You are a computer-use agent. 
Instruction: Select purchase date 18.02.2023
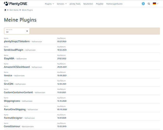(x=62, y=50)
